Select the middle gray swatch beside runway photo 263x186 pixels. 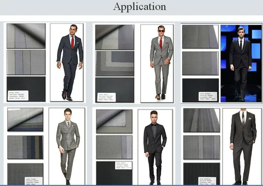[200, 63]
